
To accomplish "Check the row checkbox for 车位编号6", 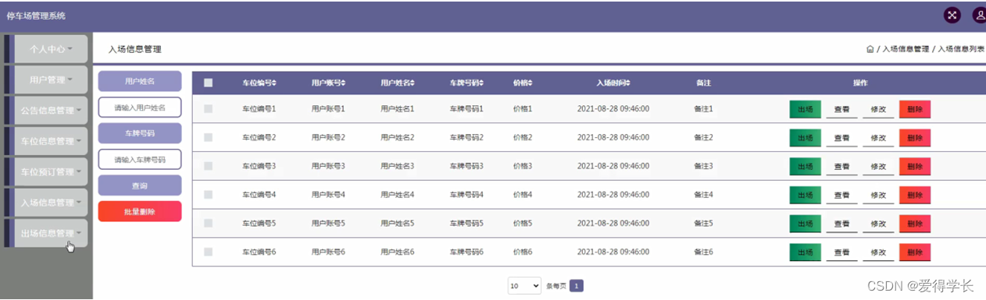I will pos(208,252).
